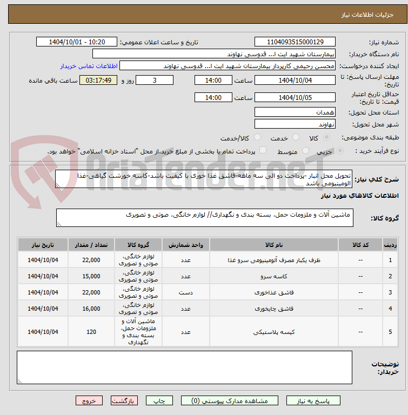Select the 'کالا' radio button
The image size is (408, 415).
[327, 137]
